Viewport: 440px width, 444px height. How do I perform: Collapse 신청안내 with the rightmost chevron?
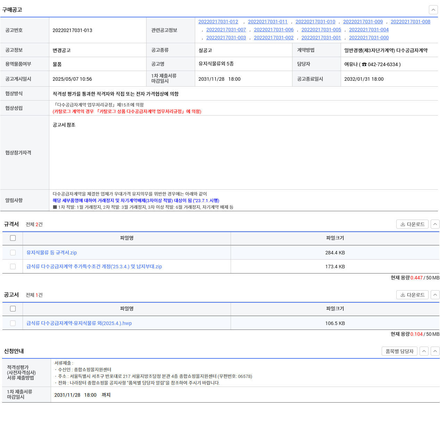pyautogui.click(x=435, y=351)
